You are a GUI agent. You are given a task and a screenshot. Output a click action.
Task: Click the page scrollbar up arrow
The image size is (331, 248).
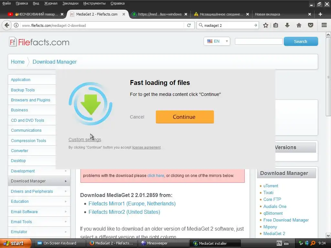328,35
